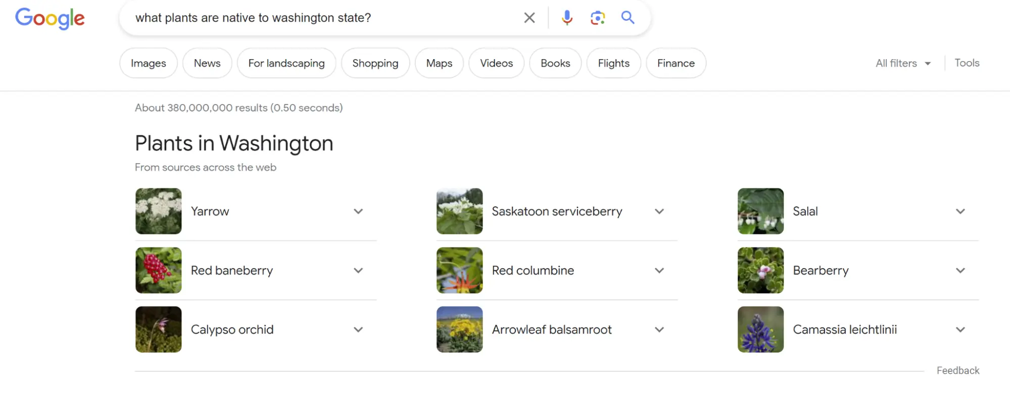This screenshot has width=1010, height=393.
Task: Select the For landscaping filter
Action: pyautogui.click(x=286, y=63)
